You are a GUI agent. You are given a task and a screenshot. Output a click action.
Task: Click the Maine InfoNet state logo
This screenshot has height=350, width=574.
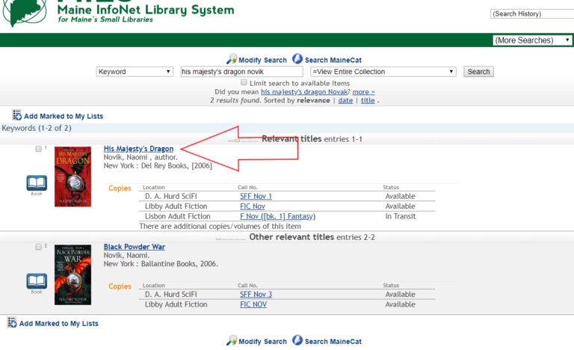[25, 13]
